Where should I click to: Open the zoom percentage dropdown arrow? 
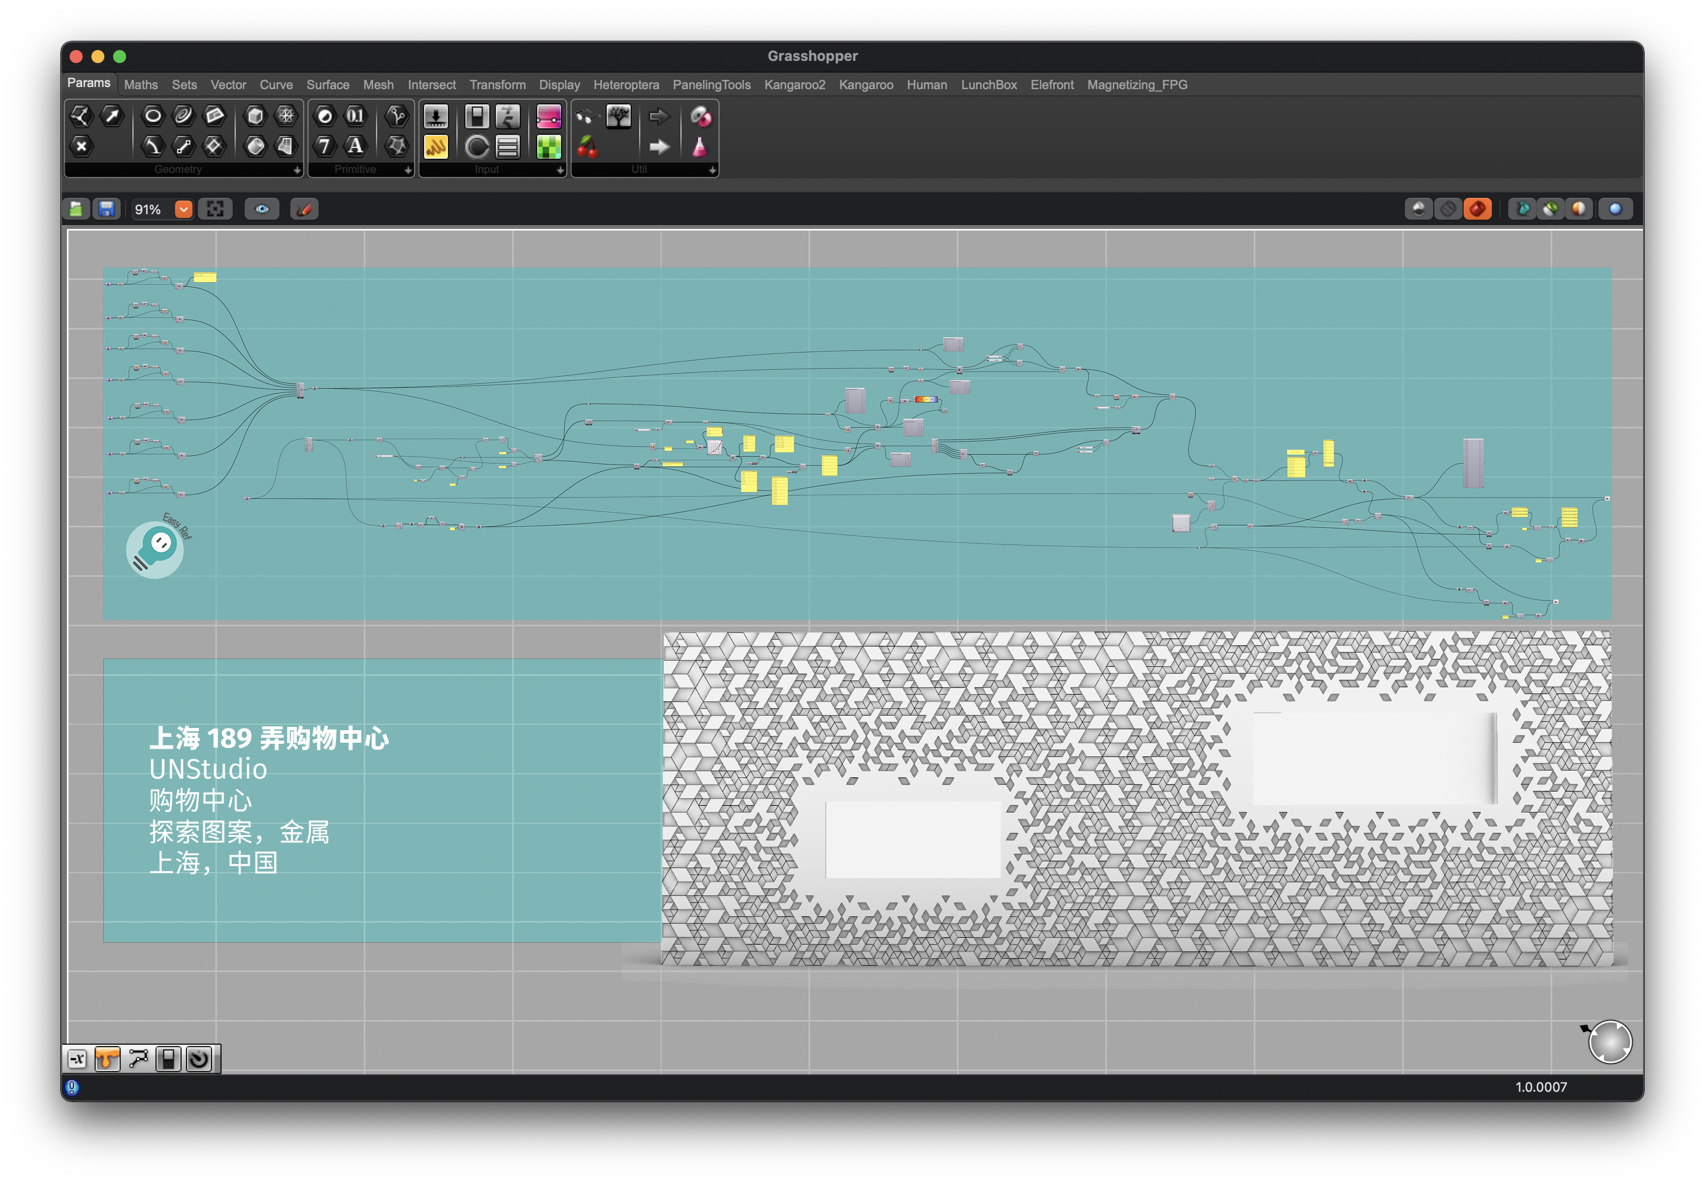184,209
